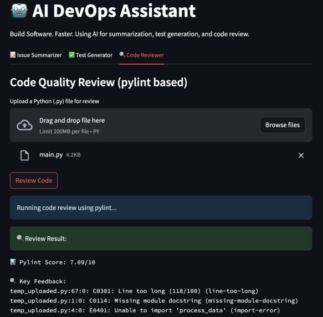Click the bar chart icon beside Pylint Score
323x317 pixels.
click(x=13, y=262)
